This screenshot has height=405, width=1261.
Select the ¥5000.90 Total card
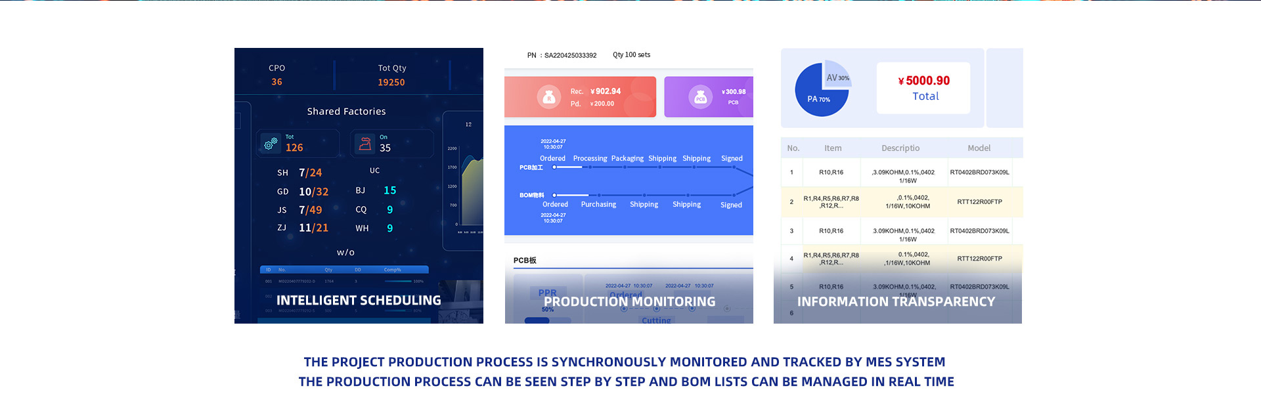pyautogui.click(x=923, y=88)
